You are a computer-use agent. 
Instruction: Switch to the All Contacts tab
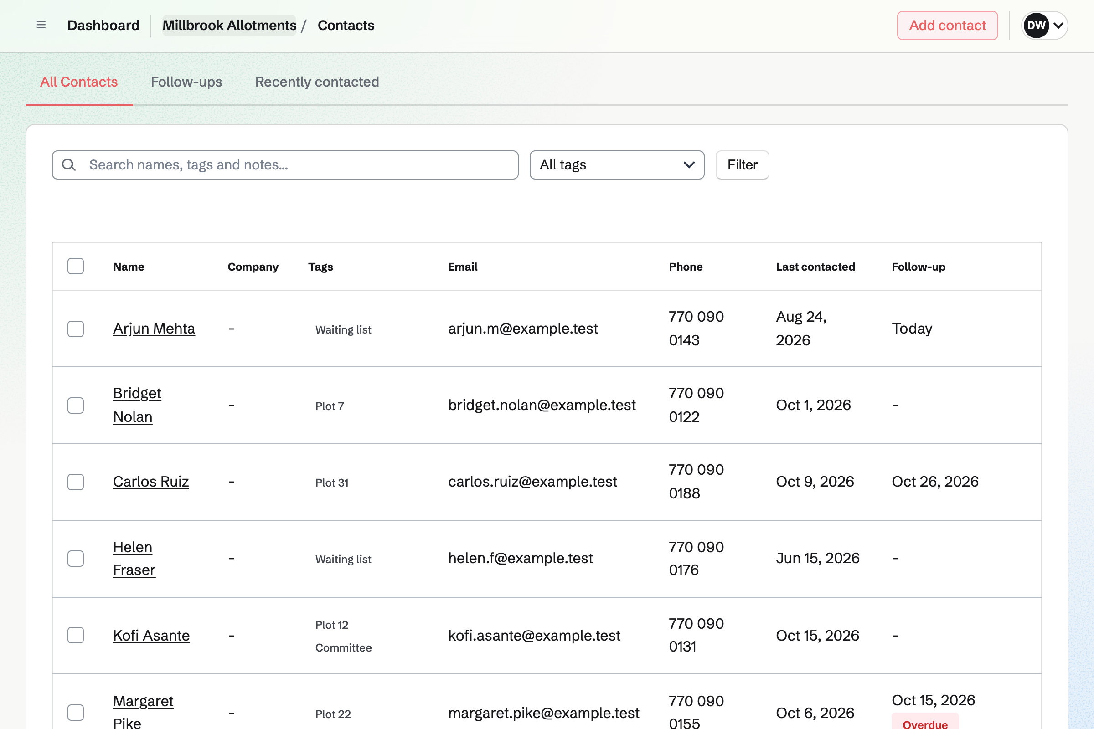click(79, 82)
